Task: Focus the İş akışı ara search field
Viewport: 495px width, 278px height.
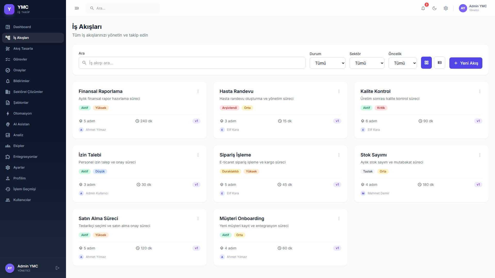Action: [192, 63]
